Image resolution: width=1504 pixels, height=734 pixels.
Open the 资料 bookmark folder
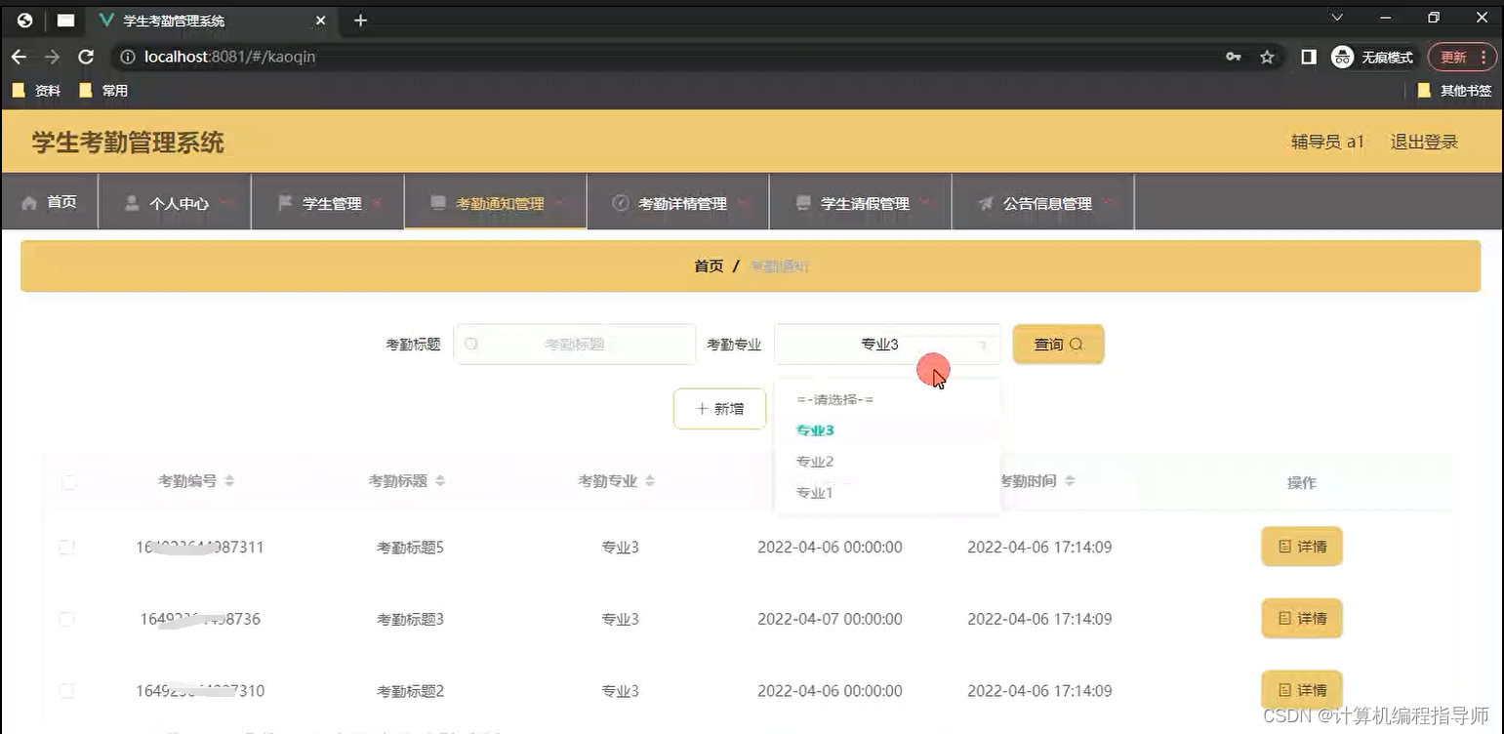click(37, 90)
